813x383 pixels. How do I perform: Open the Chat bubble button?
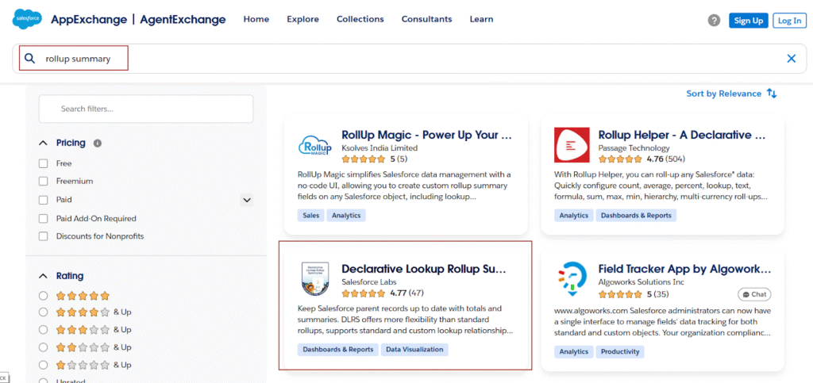pyautogui.click(x=754, y=294)
